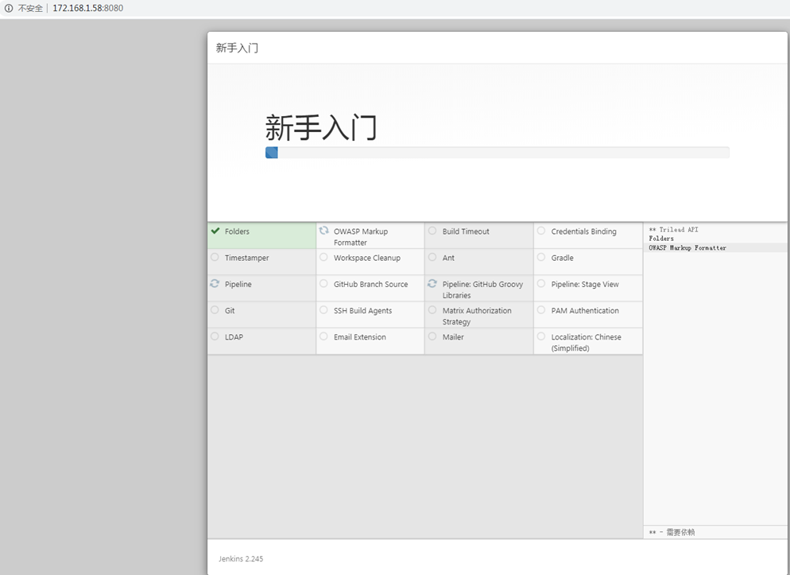790x575 pixels.
Task: Click the Folders plugin text
Action: [x=237, y=231]
